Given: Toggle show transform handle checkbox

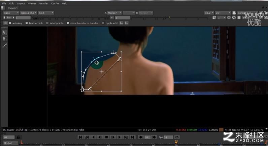Looking at the screenshot, I should pyautogui.click(x=68, y=23).
